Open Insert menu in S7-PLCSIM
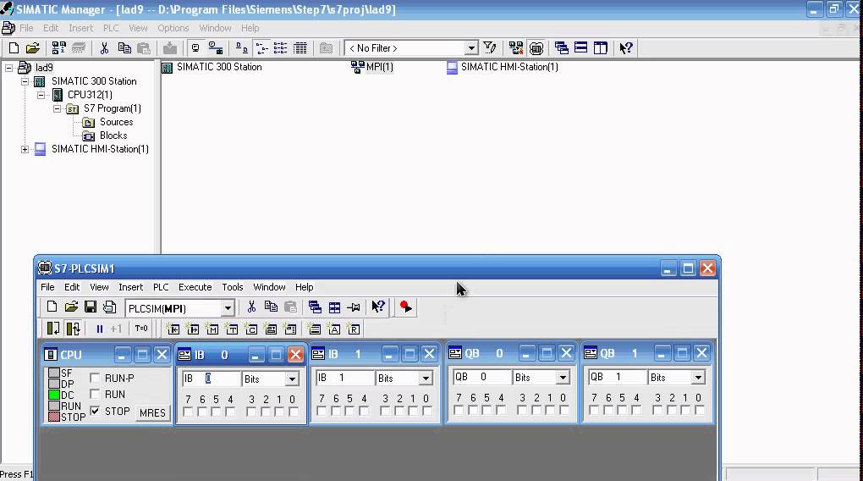Image resolution: width=863 pixels, height=481 pixels. point(130,287)
